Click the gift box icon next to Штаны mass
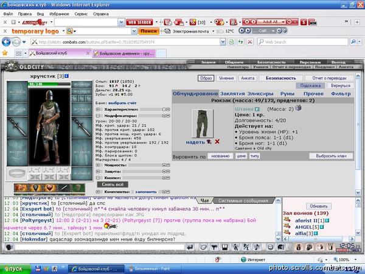Image resolution: width=365 pixels, height=274 pixels. click(298, 108)
